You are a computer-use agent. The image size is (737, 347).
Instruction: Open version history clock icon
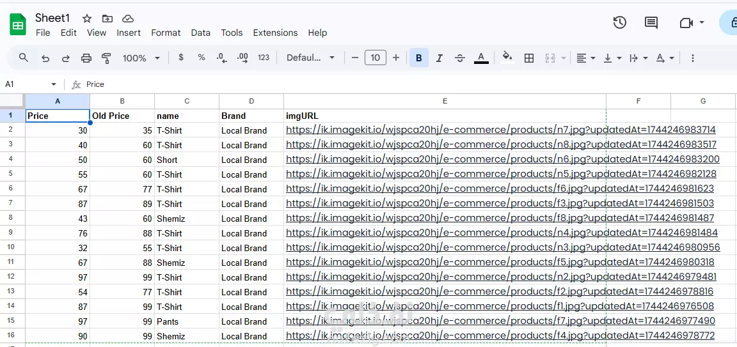[x=619, y=22]
